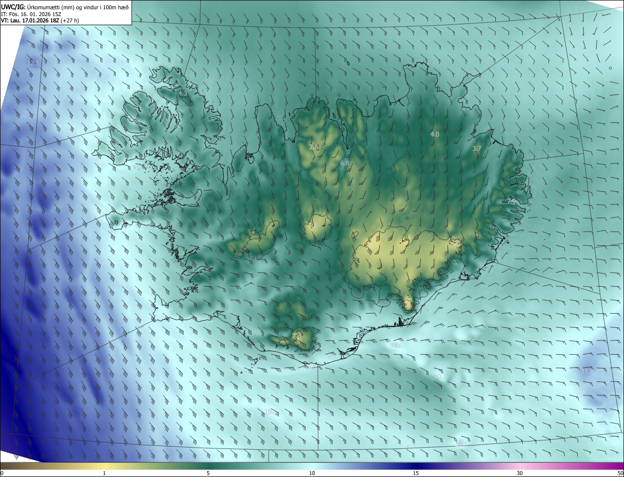The image size is (624, 477).
Task: Click the 'VT: Lau. 17.01.2026 18Z (+27 h)' line
Action: 40,20
